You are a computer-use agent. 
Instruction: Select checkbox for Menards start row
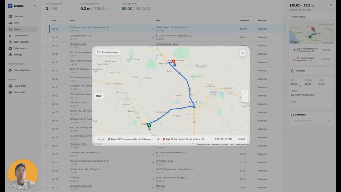click(46, 179)
